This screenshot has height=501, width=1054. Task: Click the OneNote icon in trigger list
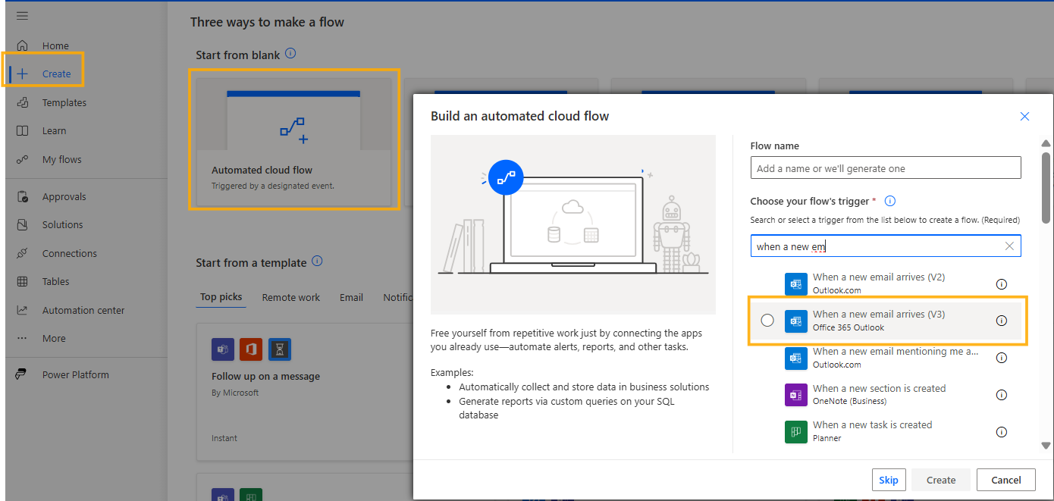[796, 395]
